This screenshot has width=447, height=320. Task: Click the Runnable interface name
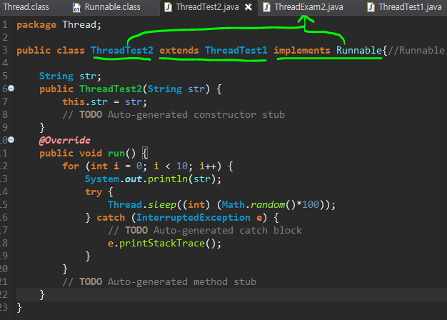tap(359, 51)
